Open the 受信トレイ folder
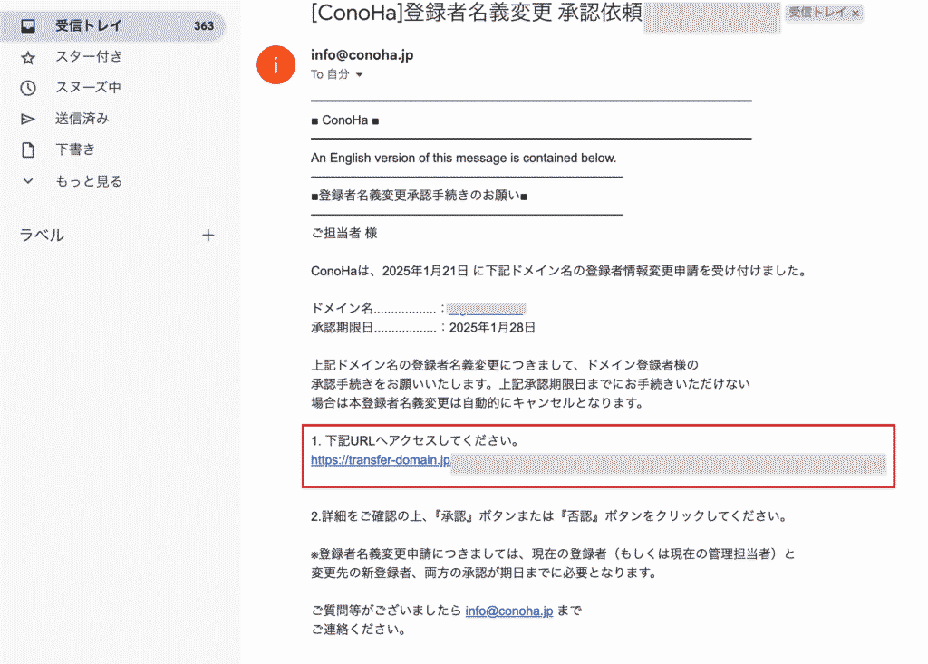The width and height of the screenshot is (928, 664). (112, 26)
